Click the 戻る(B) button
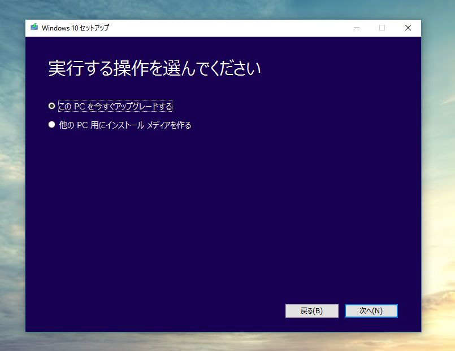455x351 pixels. point(311,311)
